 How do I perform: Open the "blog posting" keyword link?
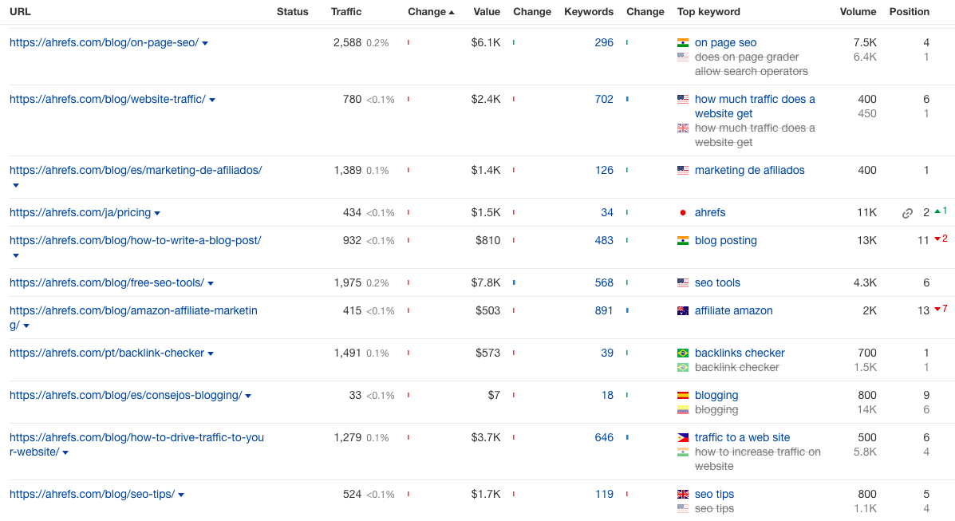click(x=725, y=240)
